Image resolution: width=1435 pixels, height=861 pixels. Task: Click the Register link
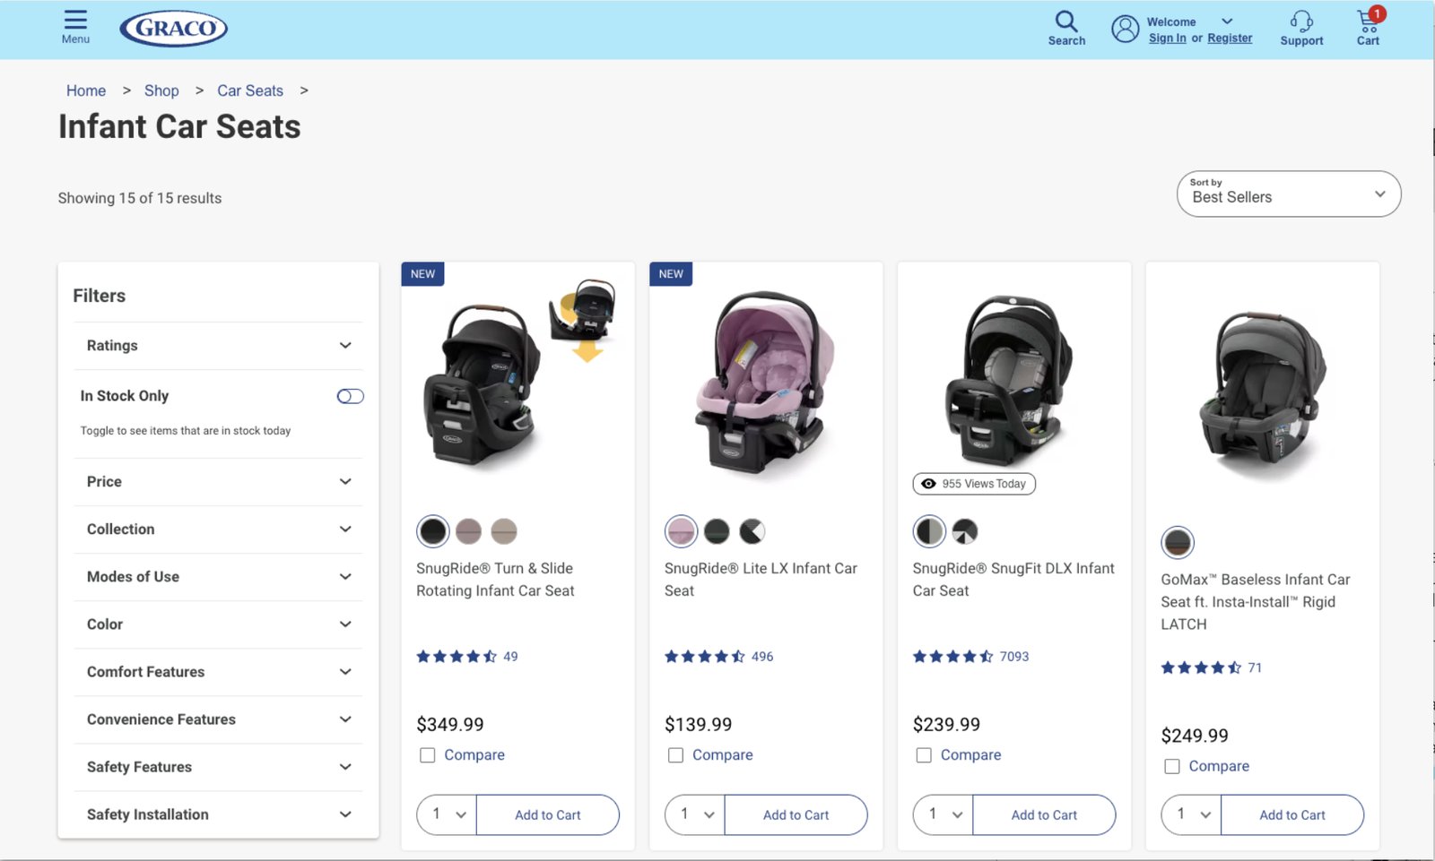click(x=1230, y=39)
